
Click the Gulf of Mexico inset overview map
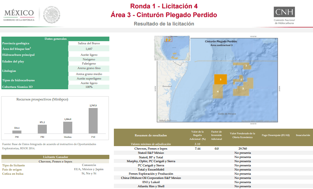pyautogui.click(x=172, y=48)
